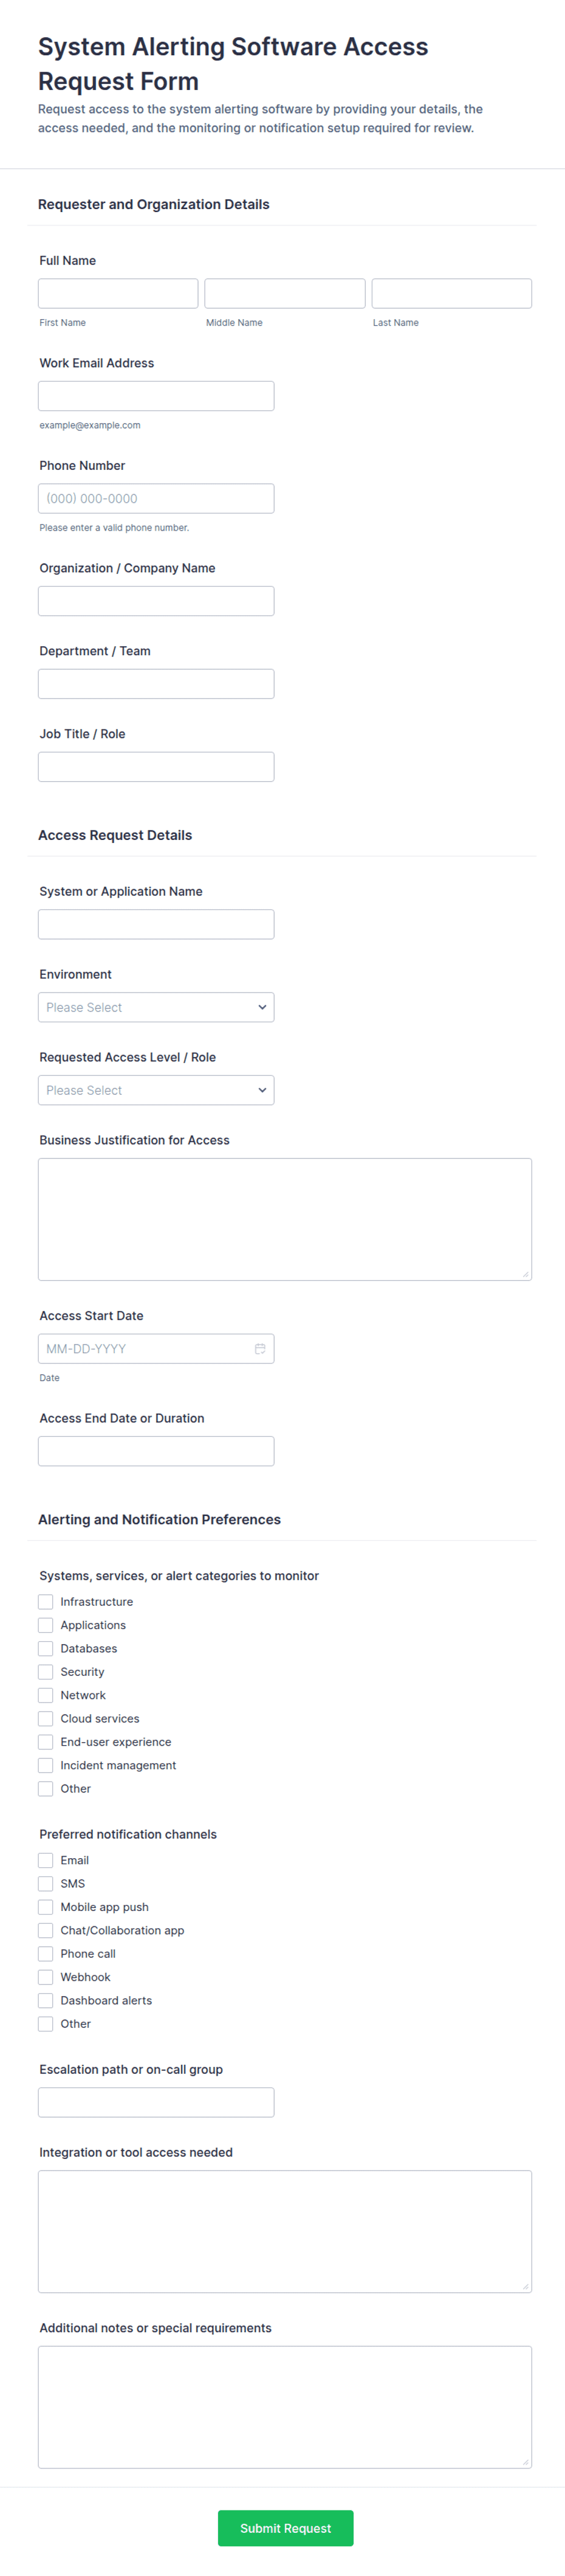Check Cloud services category

click(46, 1719)
